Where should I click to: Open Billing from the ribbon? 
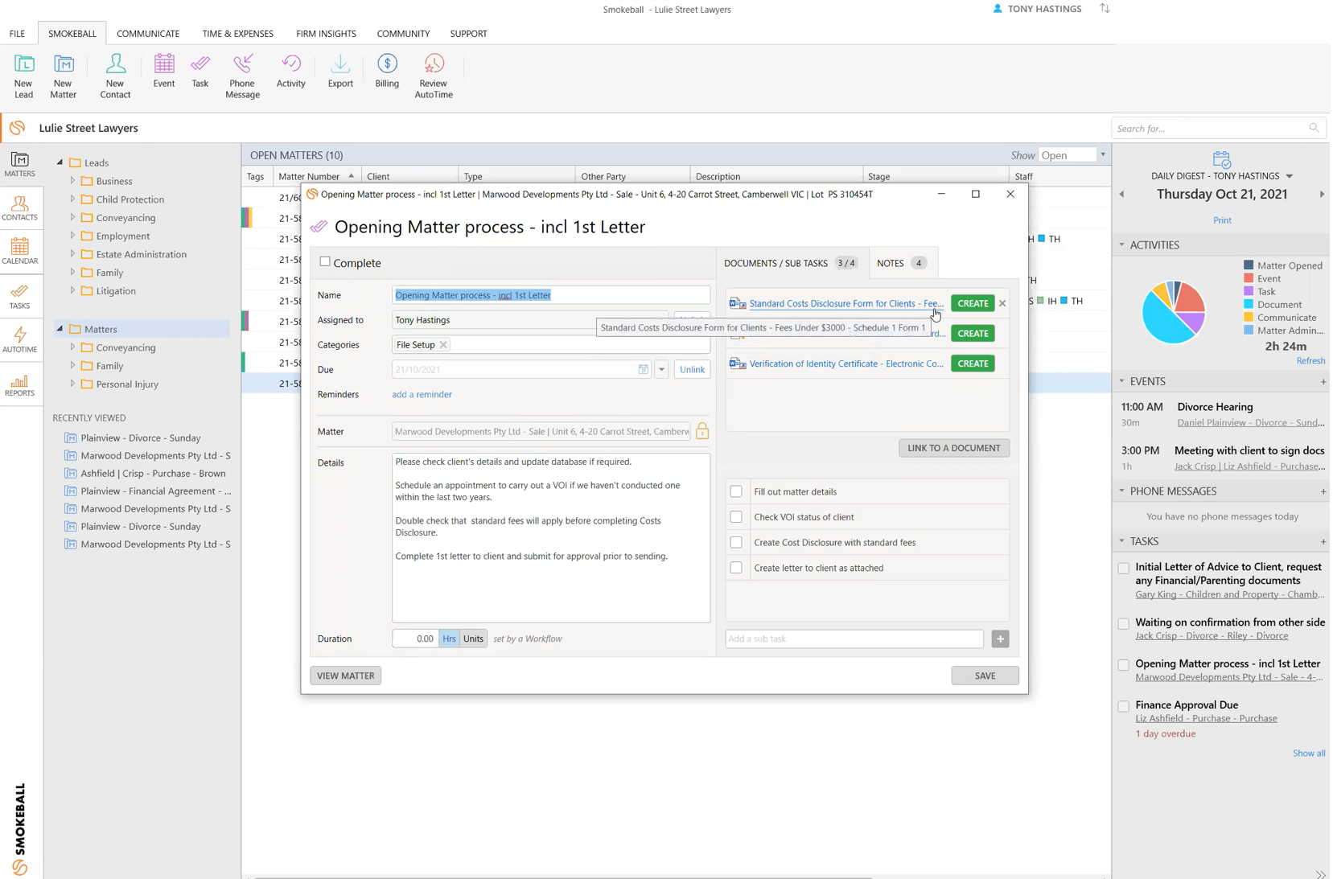(387, 71)
